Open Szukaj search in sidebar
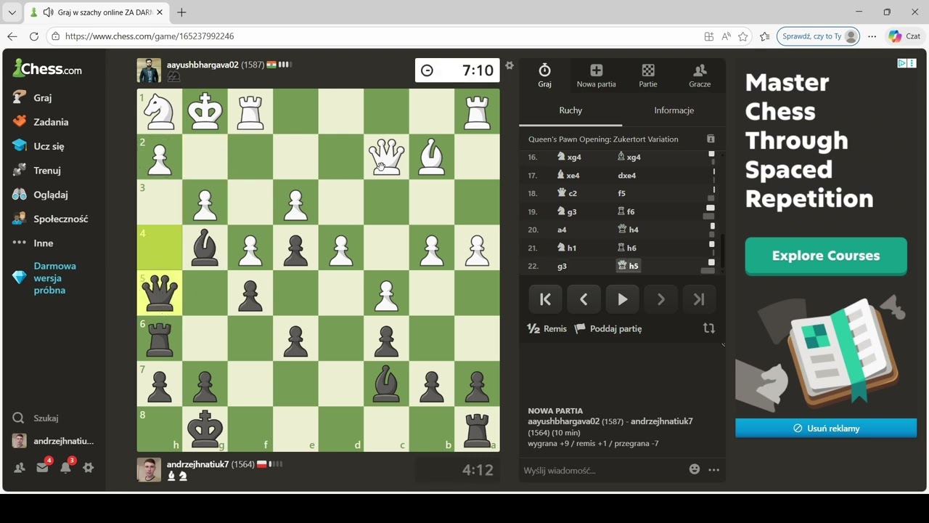 coord(36,418)
